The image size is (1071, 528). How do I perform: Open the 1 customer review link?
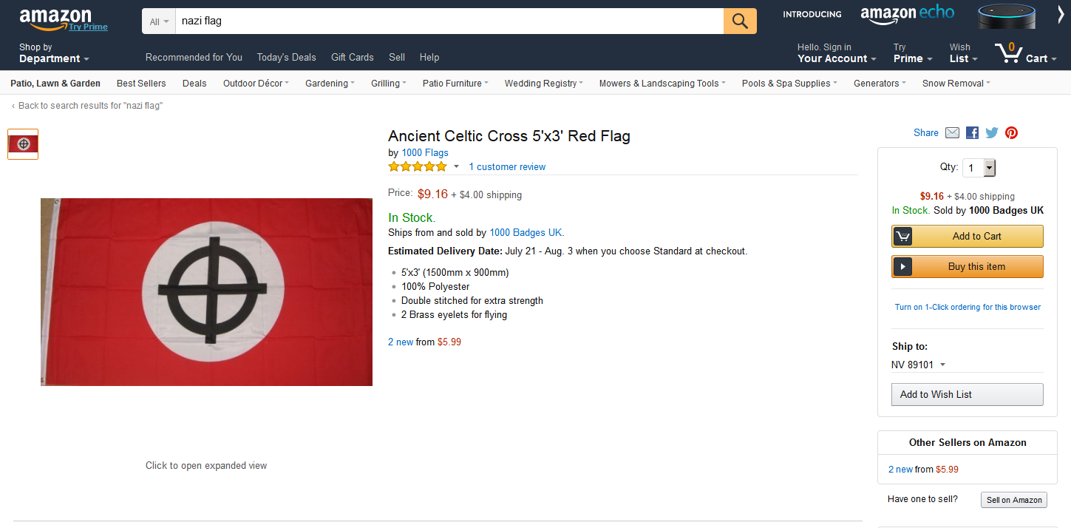click(x=507, y=167)
